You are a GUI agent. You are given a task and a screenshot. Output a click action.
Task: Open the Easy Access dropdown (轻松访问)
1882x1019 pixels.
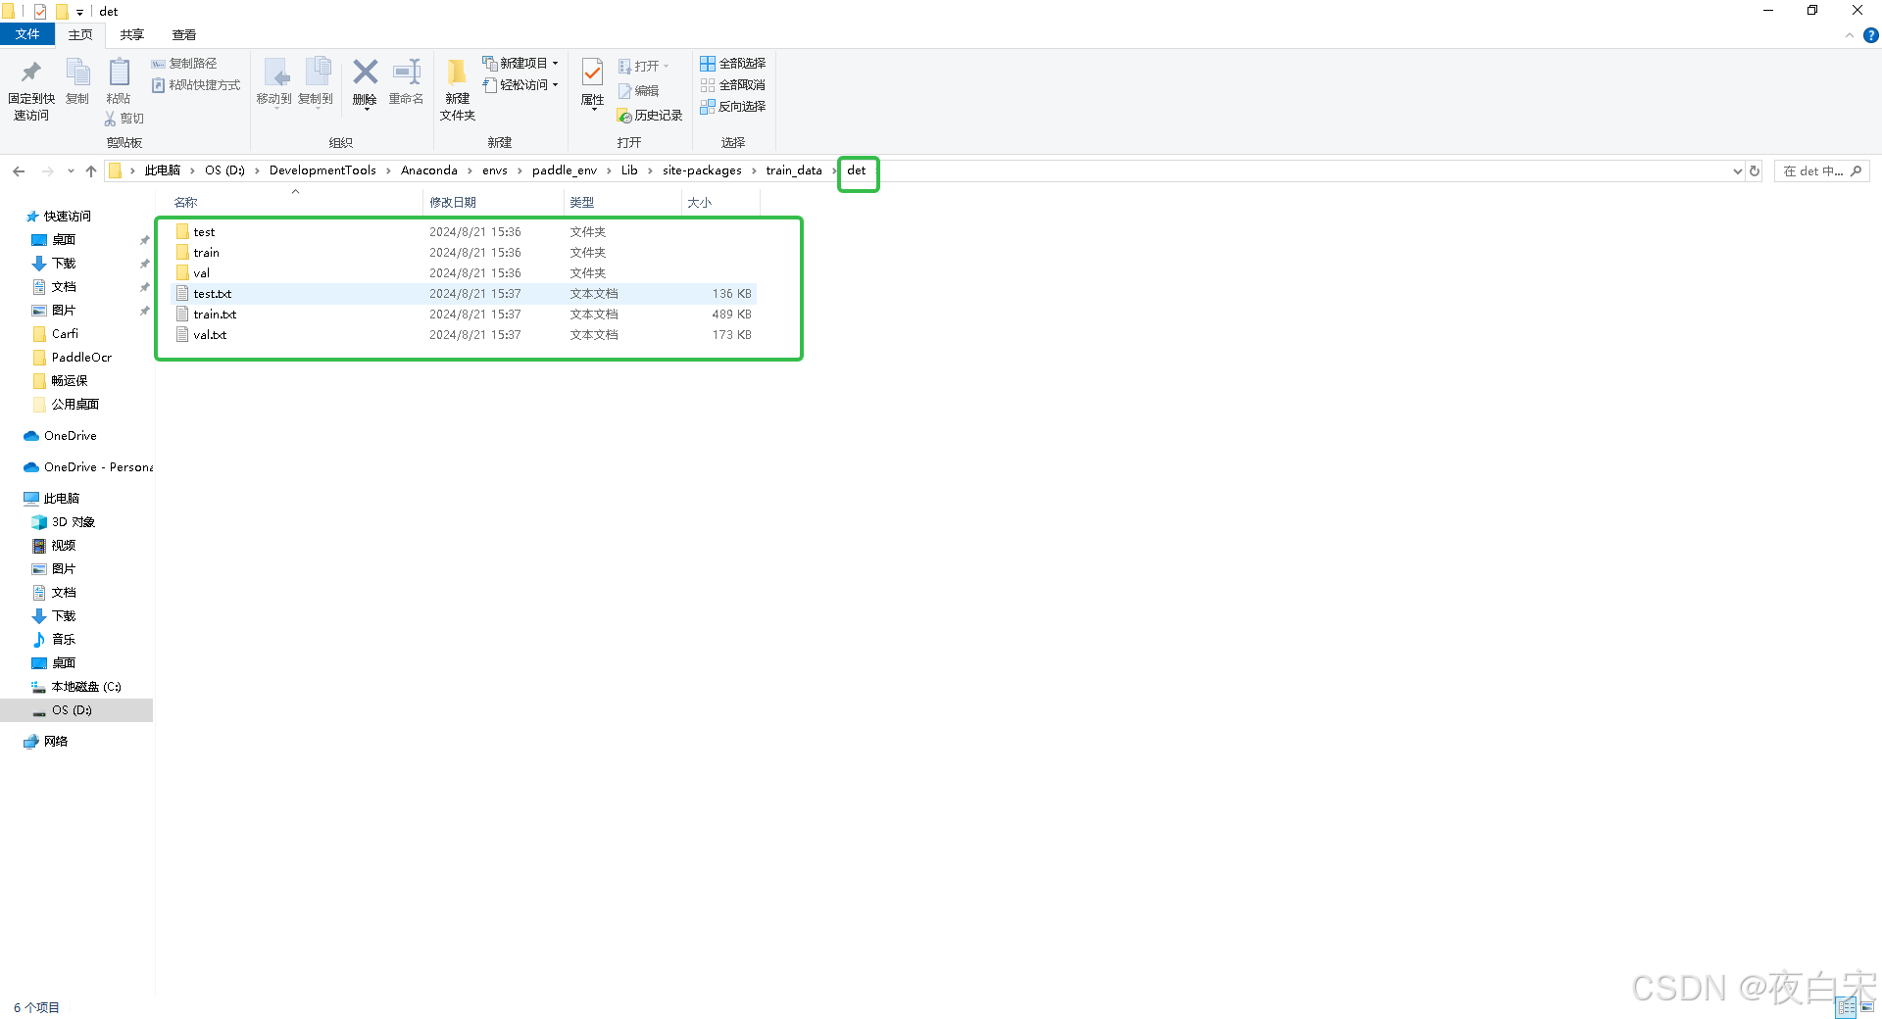(520, 85)
